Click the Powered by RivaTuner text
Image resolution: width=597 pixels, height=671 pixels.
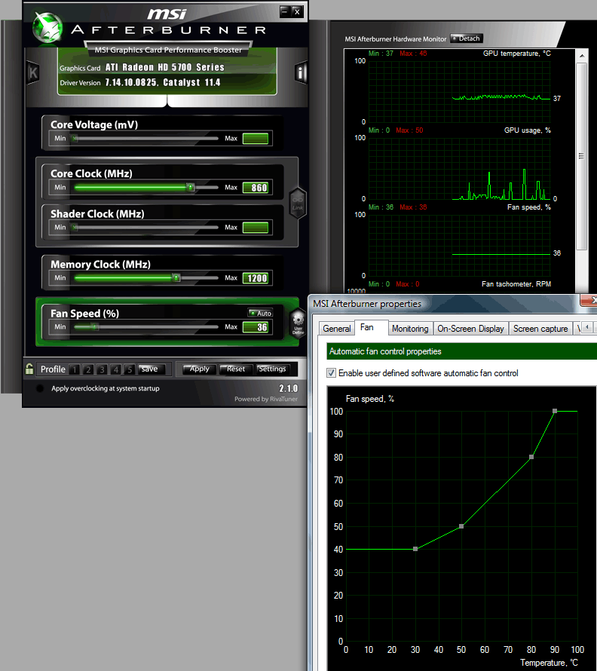(266, 399)
